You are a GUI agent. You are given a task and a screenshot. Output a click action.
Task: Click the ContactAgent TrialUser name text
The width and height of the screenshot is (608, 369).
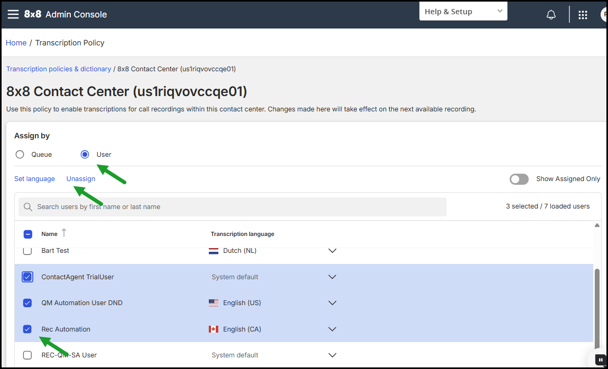(x=78, y=277)
